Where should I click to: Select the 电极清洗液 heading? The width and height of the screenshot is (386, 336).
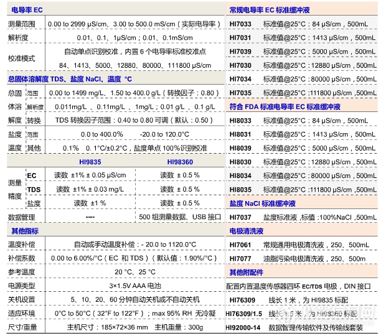[246, 231]
